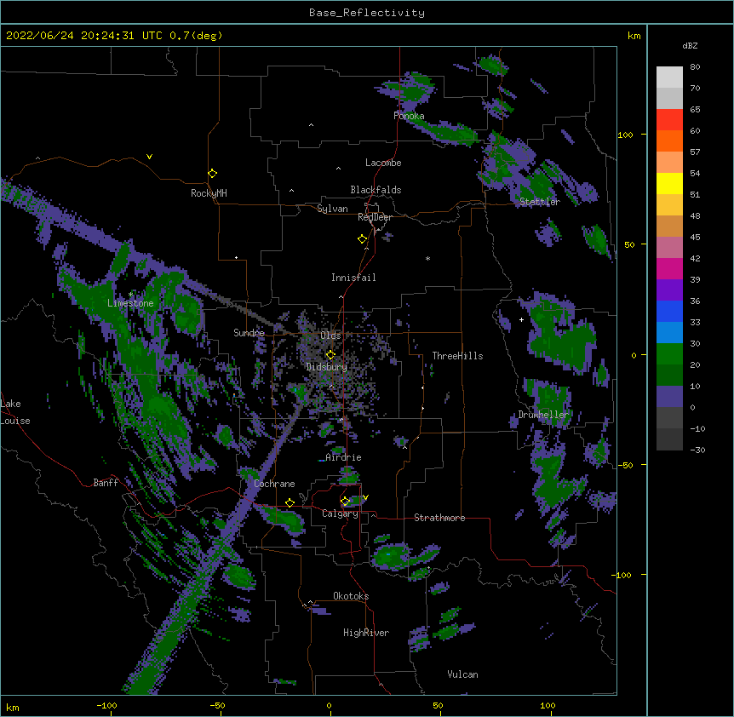
Task: Click the green 30 dBZ legend swatch
Action: [x=669, y=354]
